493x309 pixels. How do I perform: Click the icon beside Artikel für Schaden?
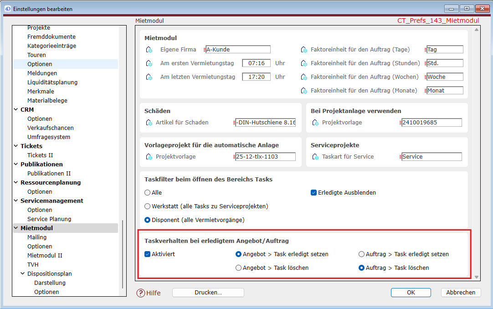(149, 123)
